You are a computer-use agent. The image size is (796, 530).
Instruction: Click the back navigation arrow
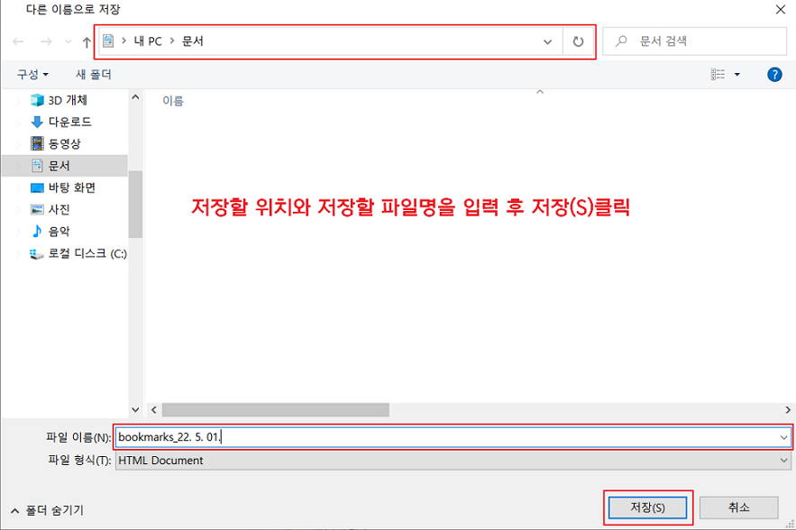coord(16,41)
